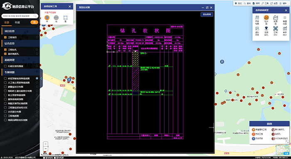Uncheck the 工程项目 layer checkbox
The width and height of the screenshot is (291, 159).
click(x=5, y=37)
